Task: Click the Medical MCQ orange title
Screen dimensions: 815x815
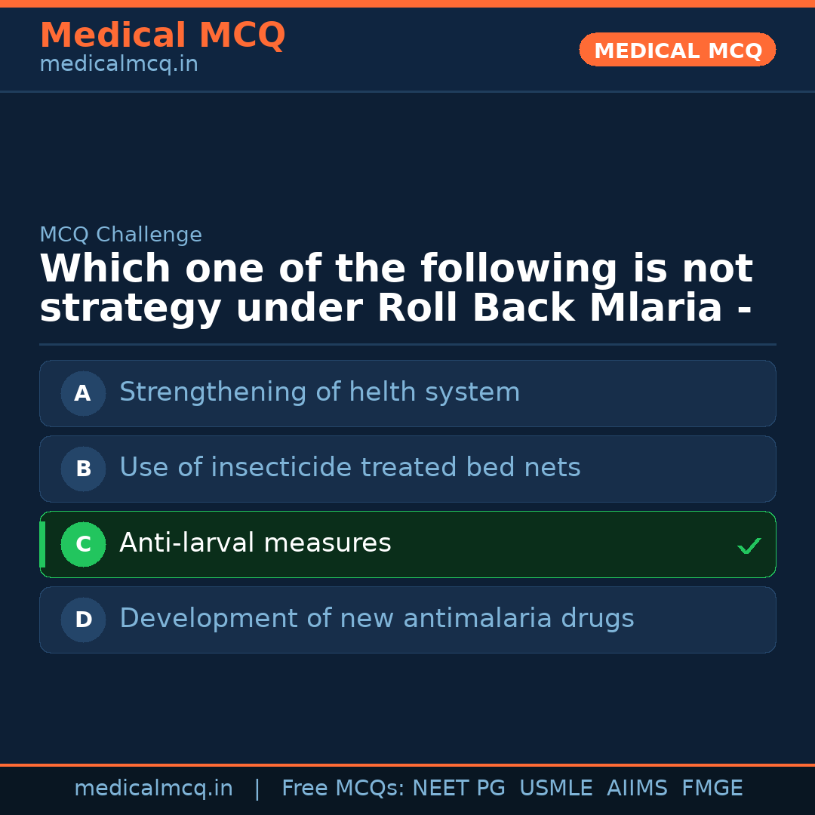Action: 162,35
